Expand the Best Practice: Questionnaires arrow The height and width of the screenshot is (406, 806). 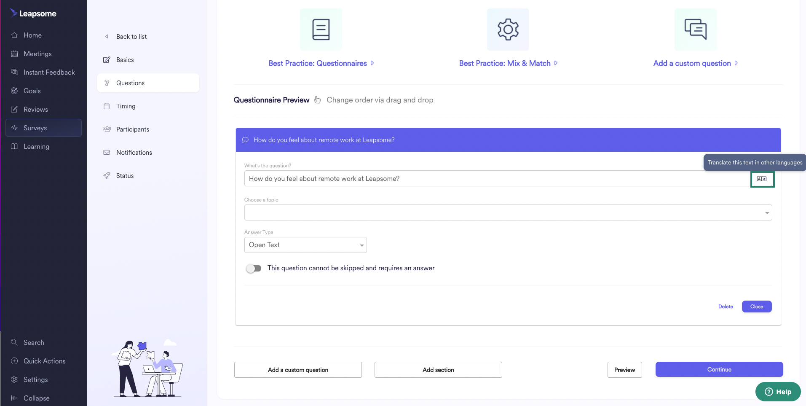click(372, 63)
